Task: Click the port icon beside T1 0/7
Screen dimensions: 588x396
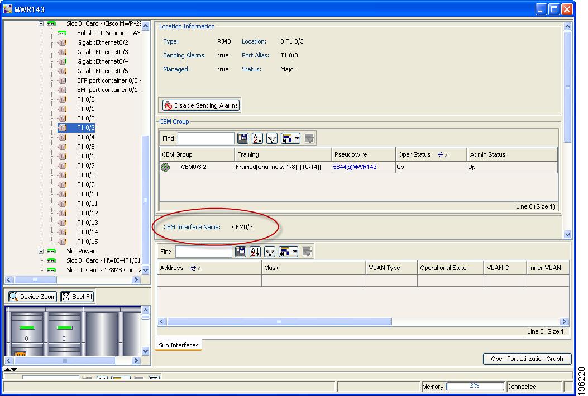Action: point(63,166)
